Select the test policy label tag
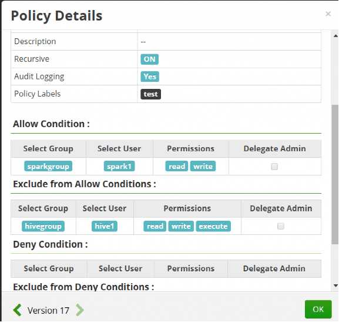Image resolution: width=339 pixels, height=322 pixels. [150, 94]
